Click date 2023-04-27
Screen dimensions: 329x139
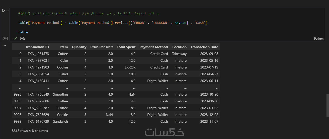[x=209, y=74]
